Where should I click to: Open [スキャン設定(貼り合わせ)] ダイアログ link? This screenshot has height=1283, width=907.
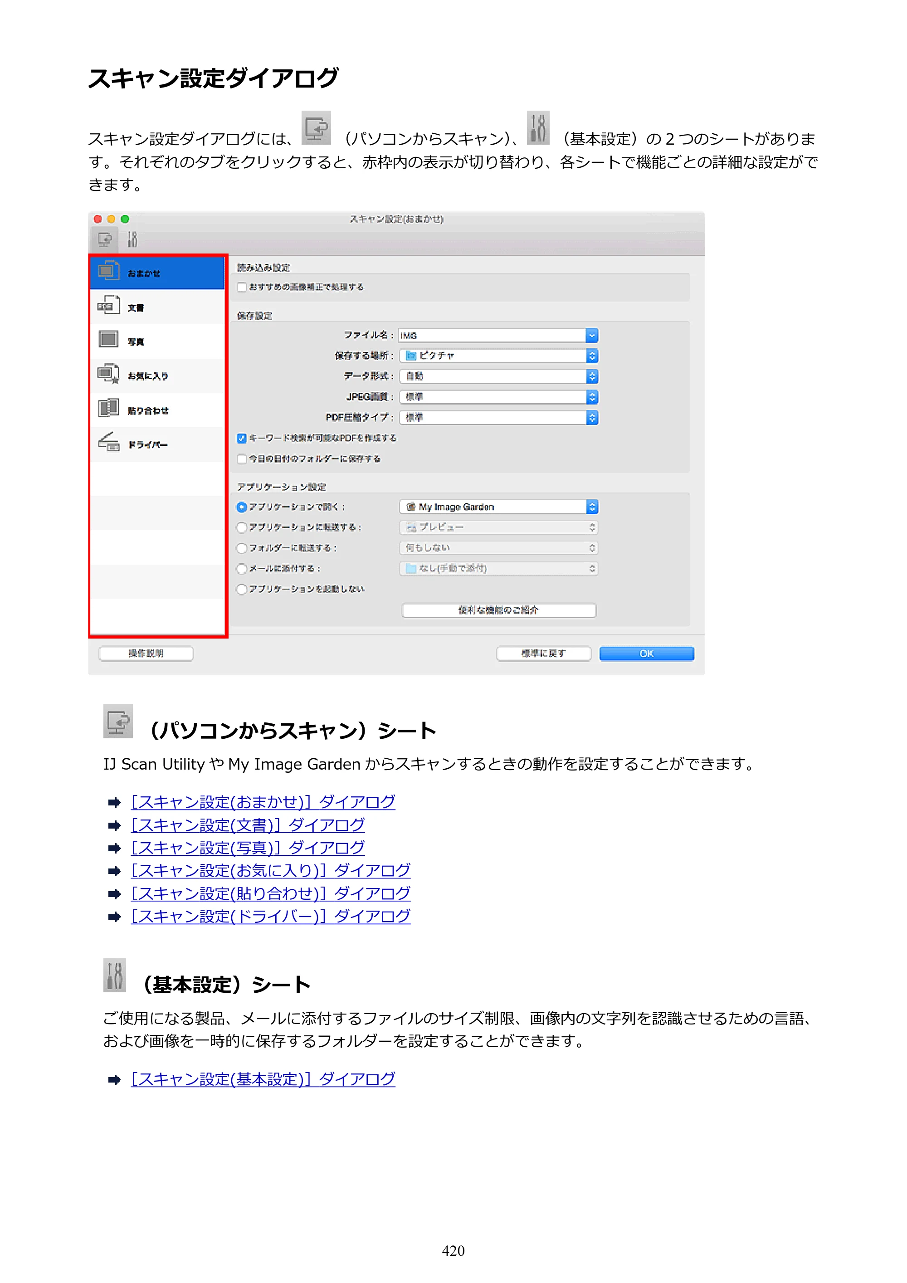tap(270, 893)
